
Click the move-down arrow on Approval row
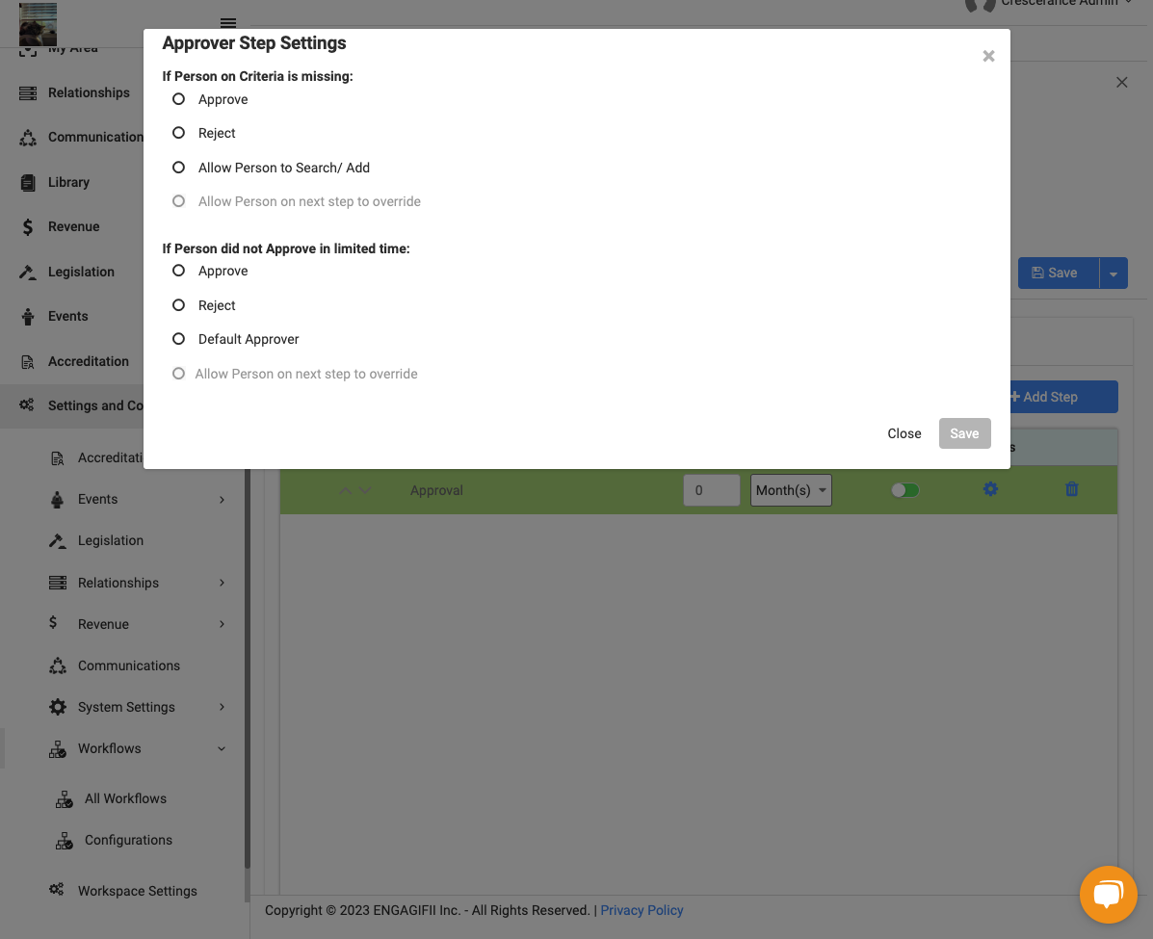pos(365,490)
